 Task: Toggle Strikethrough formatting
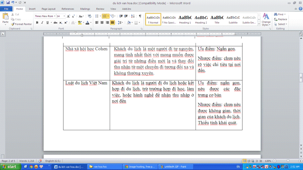pos(55,22)
